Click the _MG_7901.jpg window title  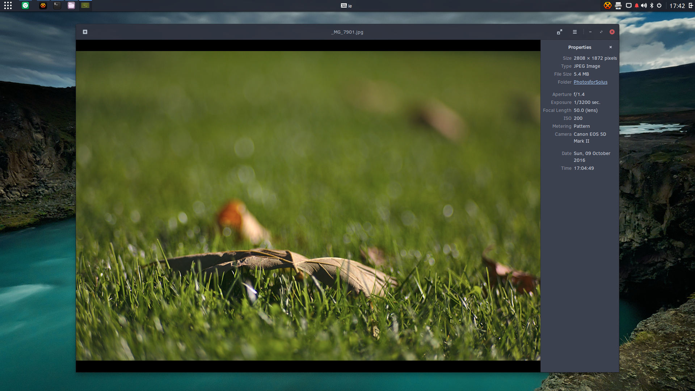tap(347, 32)
